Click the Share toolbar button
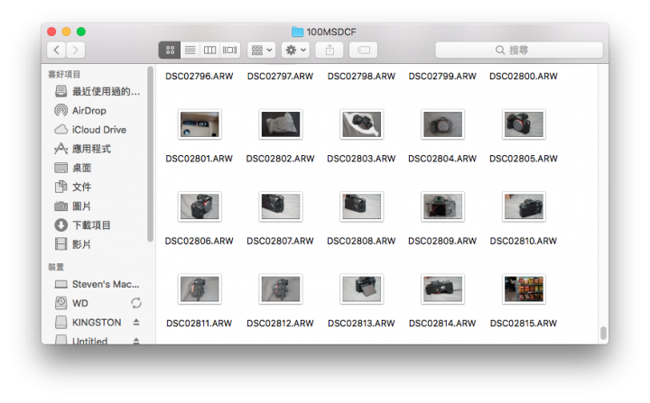 pos(330,50)
